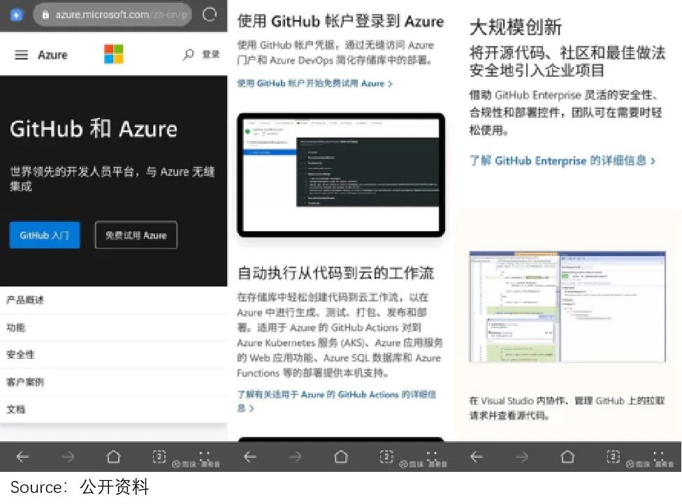Click the Azure brand text in header
682x504 pixels.
click(x=52, y=54)
